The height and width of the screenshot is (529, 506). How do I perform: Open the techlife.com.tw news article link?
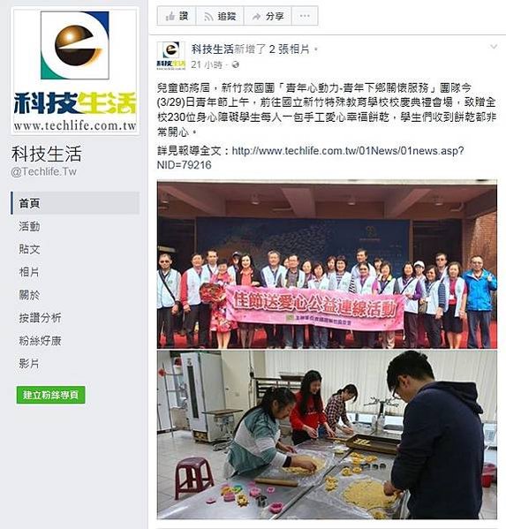tap(310, 157)
